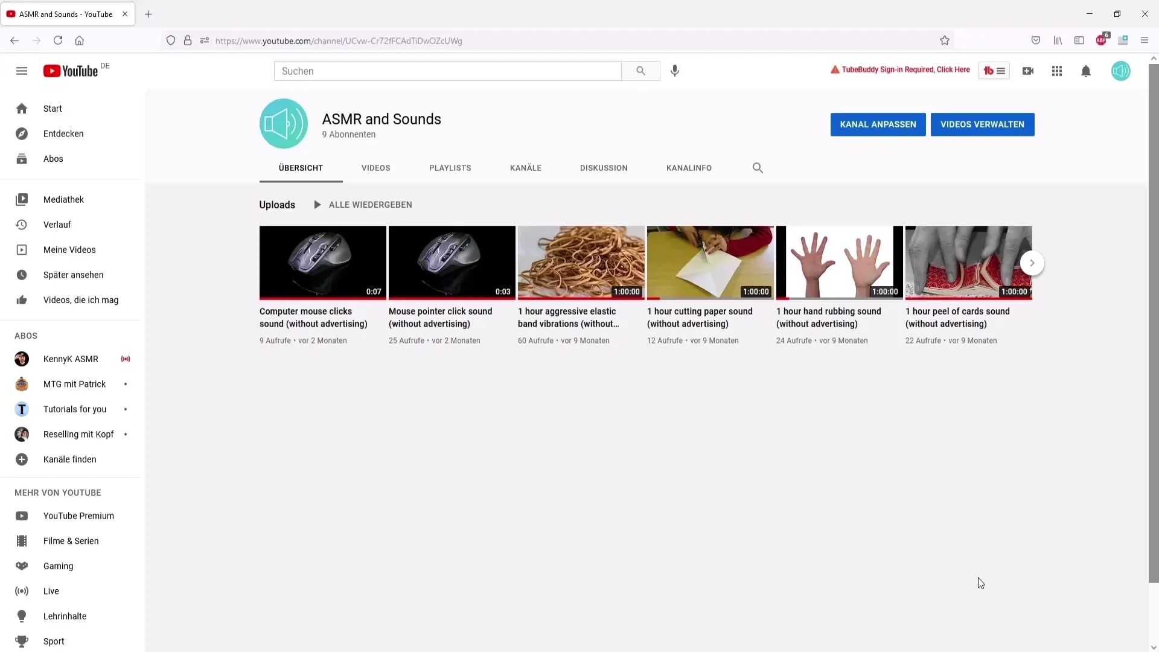Click the search microphone icon
The width and height of the screenshot is (1159, 652).
pos(674,70)
